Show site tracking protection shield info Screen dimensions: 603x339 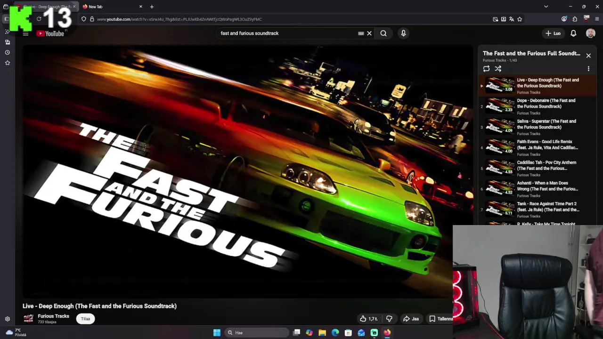(83, 19)
